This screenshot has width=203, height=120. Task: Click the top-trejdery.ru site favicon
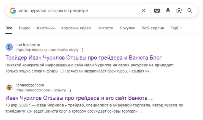(x=9, y=47)
